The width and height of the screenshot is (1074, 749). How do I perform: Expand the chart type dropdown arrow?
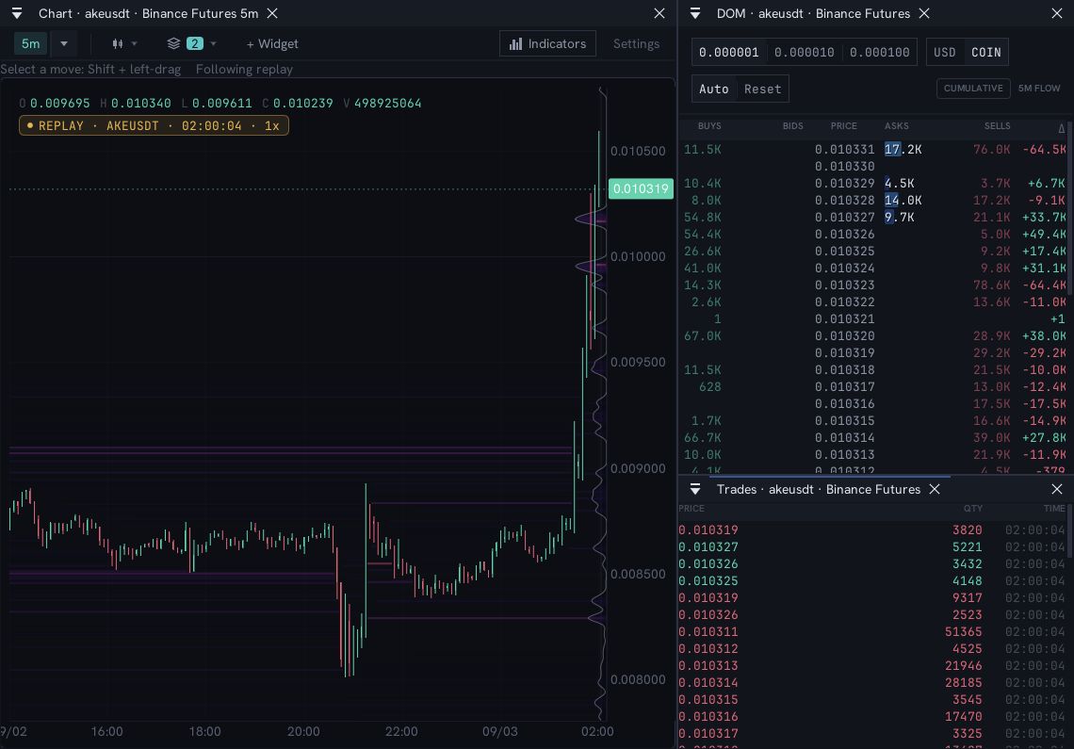(134, 44)
